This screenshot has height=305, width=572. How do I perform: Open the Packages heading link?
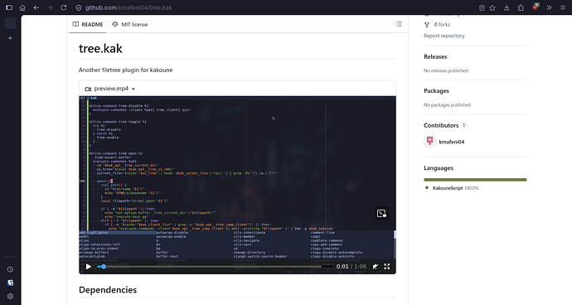click(436, 91)
